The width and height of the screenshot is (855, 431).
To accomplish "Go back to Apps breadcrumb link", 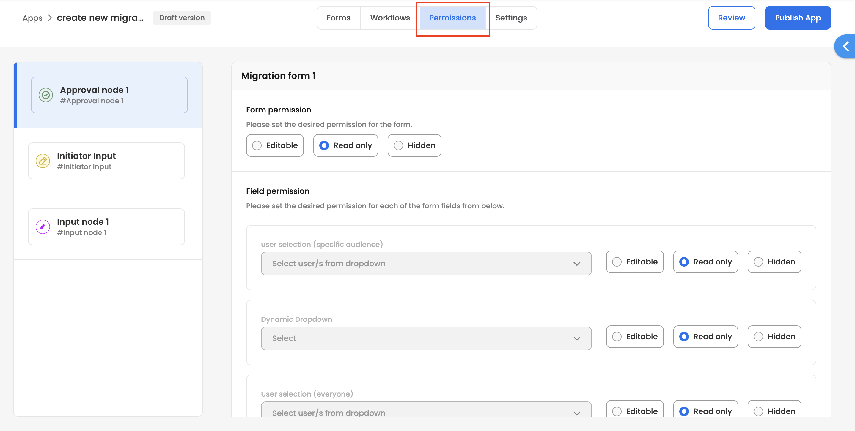I will pos(32,18).
